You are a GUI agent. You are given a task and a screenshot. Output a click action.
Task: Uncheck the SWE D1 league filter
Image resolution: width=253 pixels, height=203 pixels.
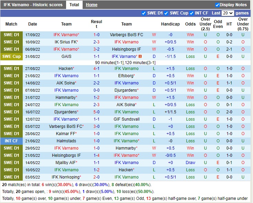click(144, 13)
